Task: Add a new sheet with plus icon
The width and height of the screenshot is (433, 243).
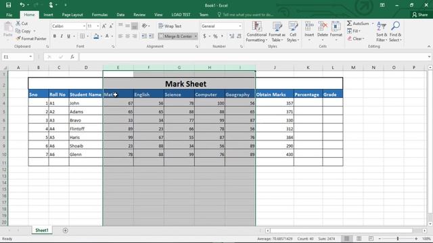Action: tap(66, 230)
